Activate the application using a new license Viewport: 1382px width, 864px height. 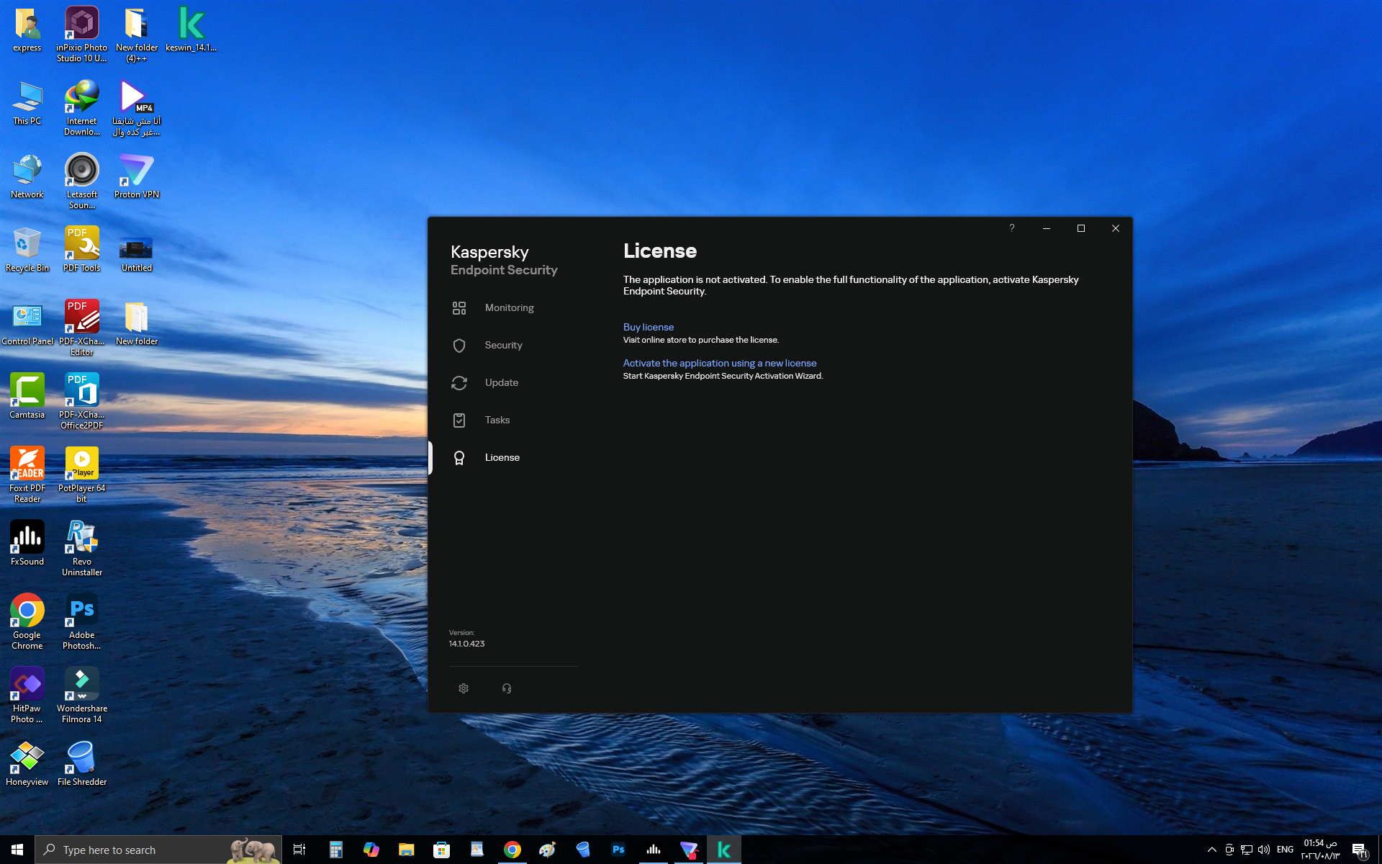[720, 363]
